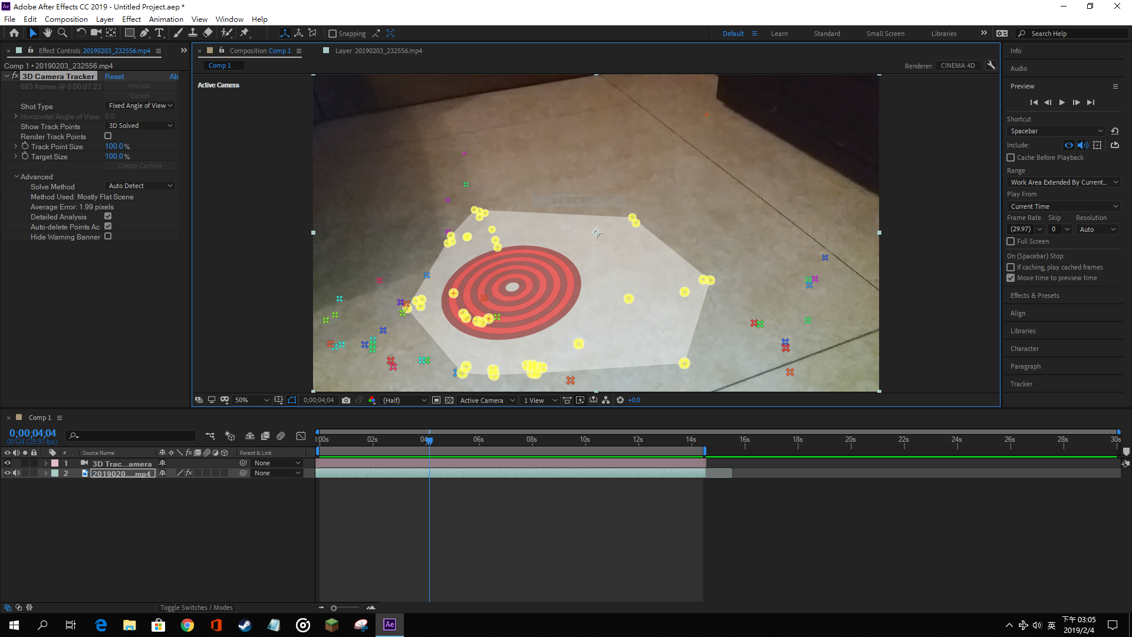Image resolution: width=1132 pixels, height=637 pixels.
Task: Open the Solve Method dropdown
Action: point(140,186)
